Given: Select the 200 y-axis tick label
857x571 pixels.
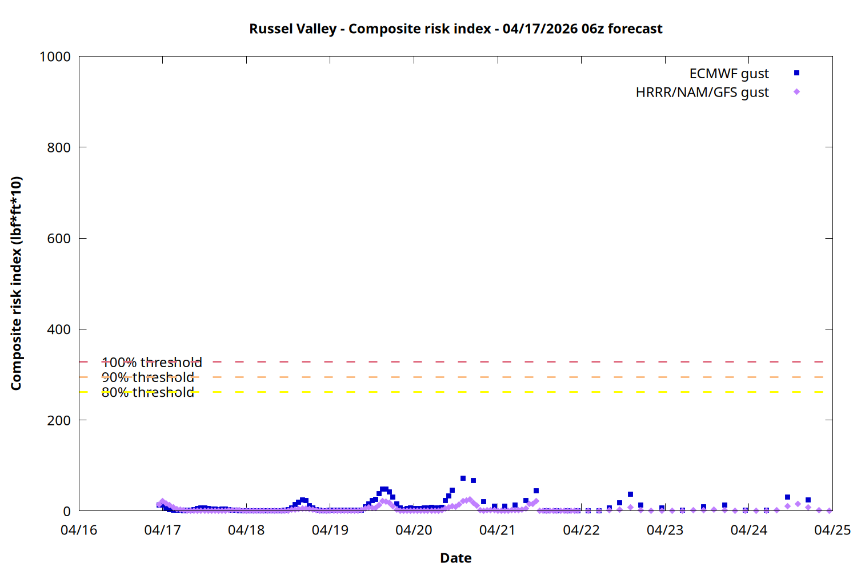Looking at the screenshot, I should pos(59,420).
